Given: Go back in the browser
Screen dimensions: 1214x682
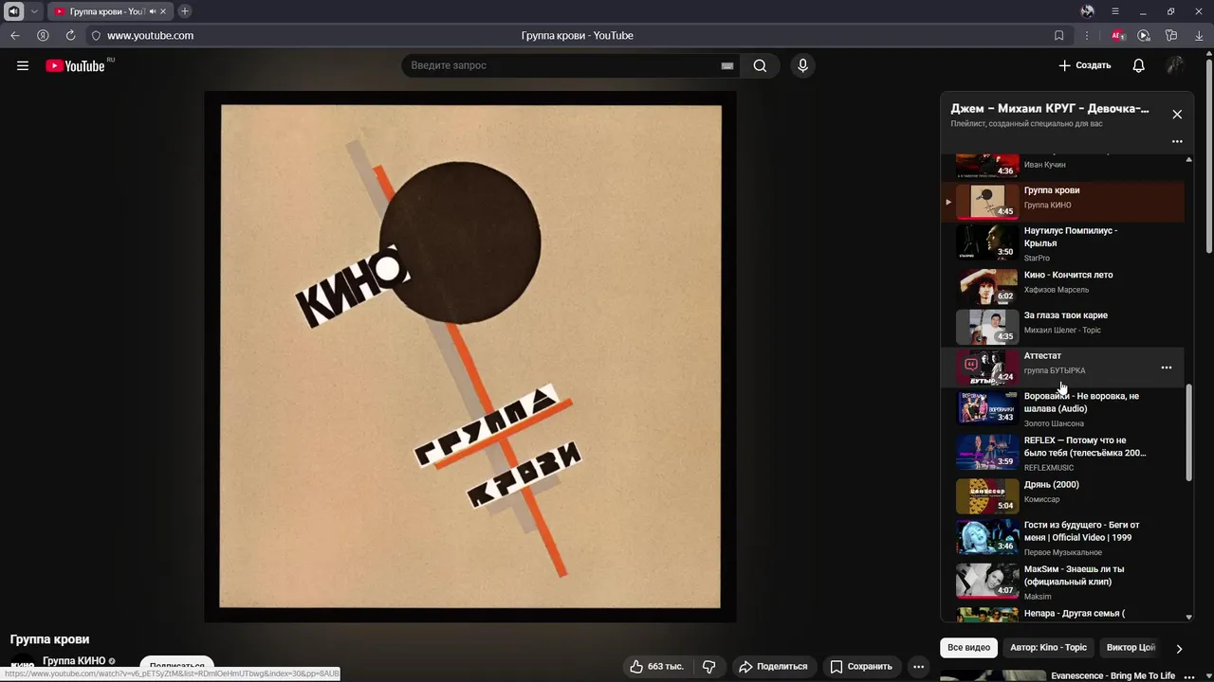Looking at the screenshot, I should point(14,35).
